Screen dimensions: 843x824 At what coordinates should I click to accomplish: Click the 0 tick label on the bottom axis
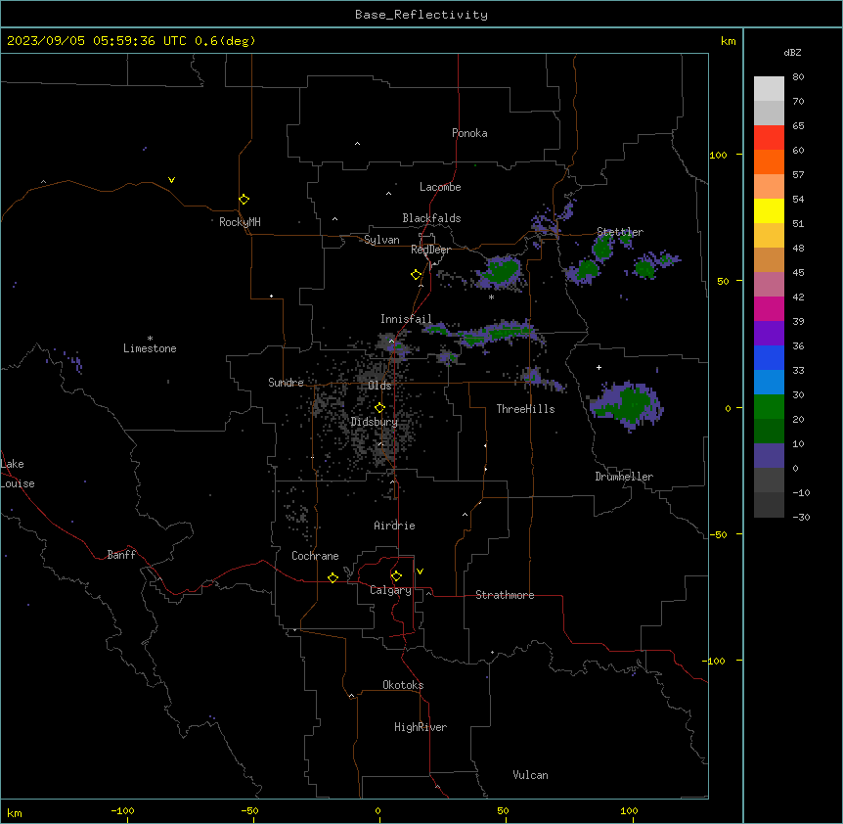pyautogui.click(x=377, y=810)
